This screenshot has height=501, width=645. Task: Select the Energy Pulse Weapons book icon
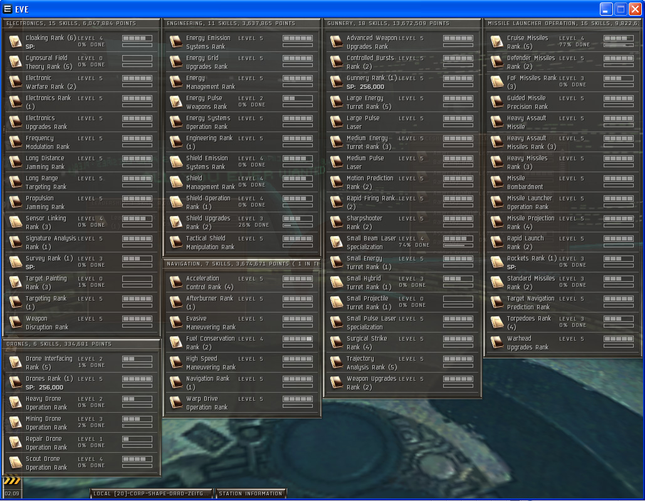coord(176,102)
